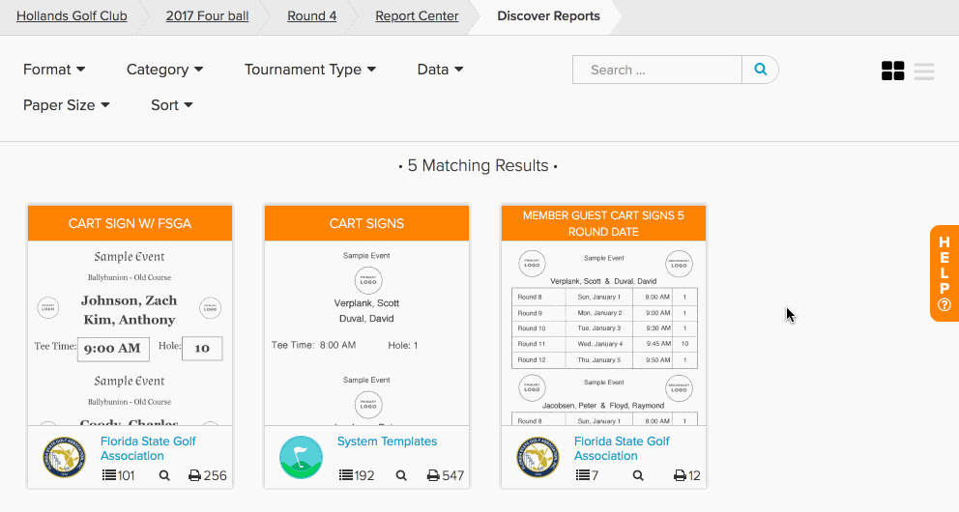Click FSGA logo on Cart Sign w/ FSGA card

tap(64, 457)
